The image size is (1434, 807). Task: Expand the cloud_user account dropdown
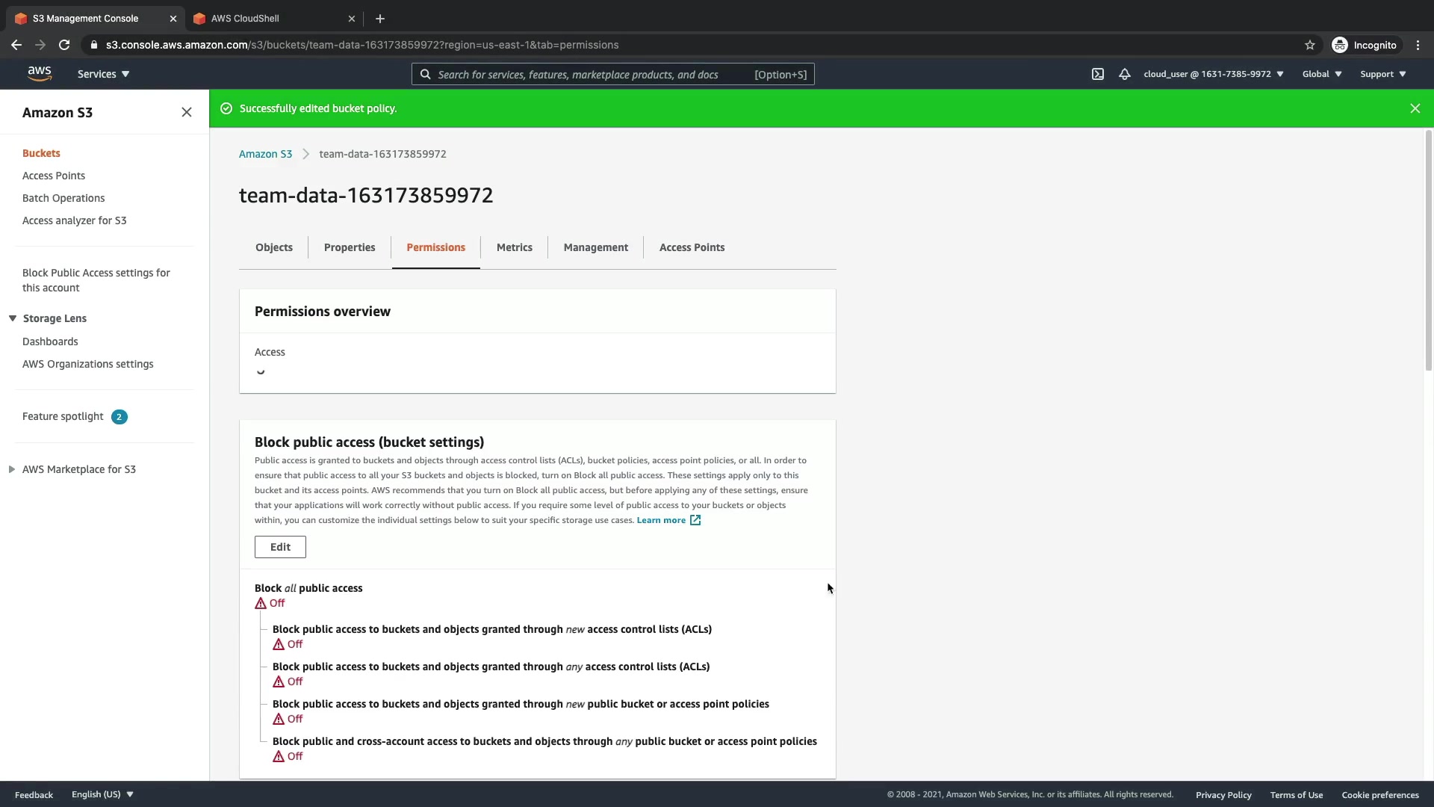(x=1213, y=74)
